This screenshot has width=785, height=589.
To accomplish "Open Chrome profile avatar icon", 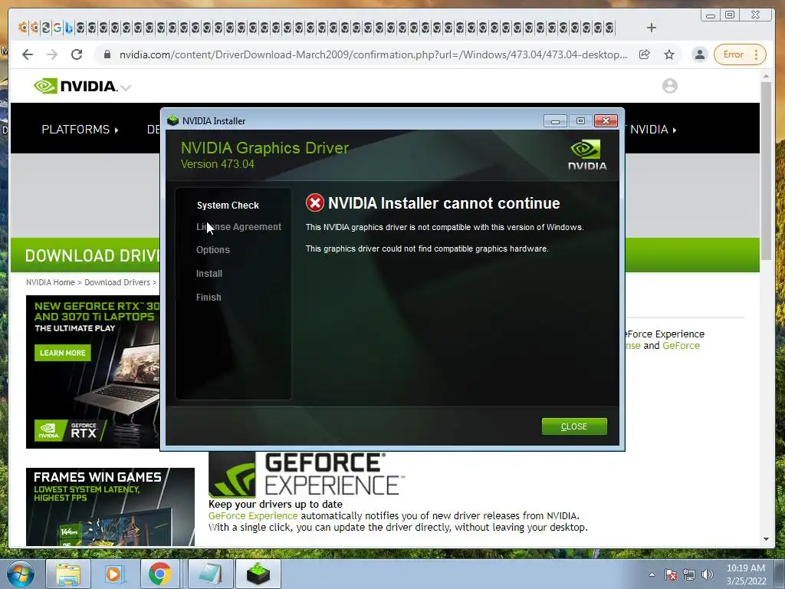I will (699, 54).
